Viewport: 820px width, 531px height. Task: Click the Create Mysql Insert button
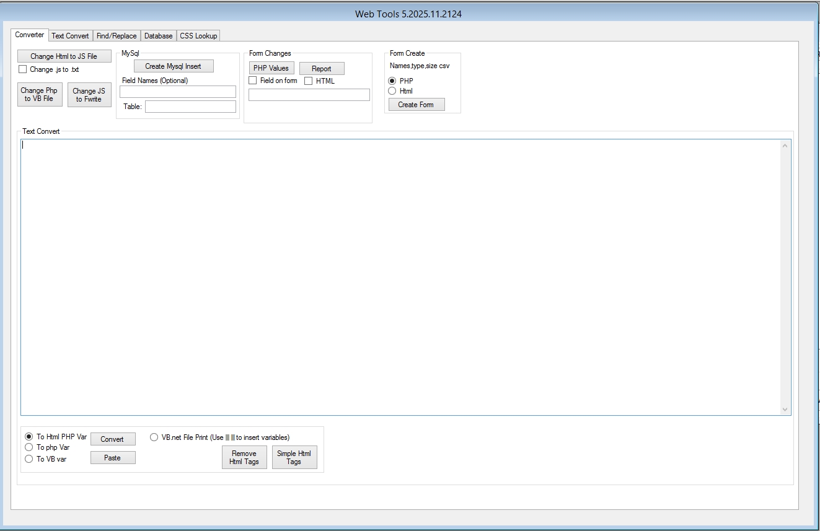tap(174, 66)
